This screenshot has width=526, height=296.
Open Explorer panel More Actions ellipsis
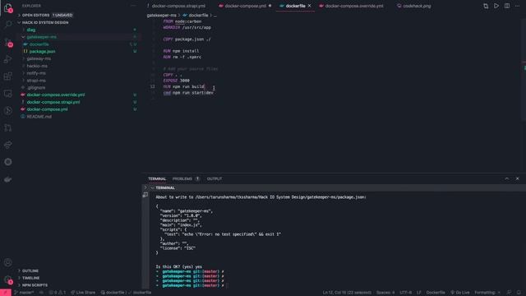[133, 6]
